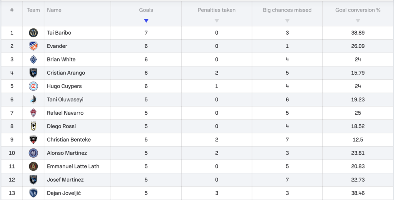The height and width of the screenshot is (200, 394).
Task: Click the Team column header
Action: point(33,10)
